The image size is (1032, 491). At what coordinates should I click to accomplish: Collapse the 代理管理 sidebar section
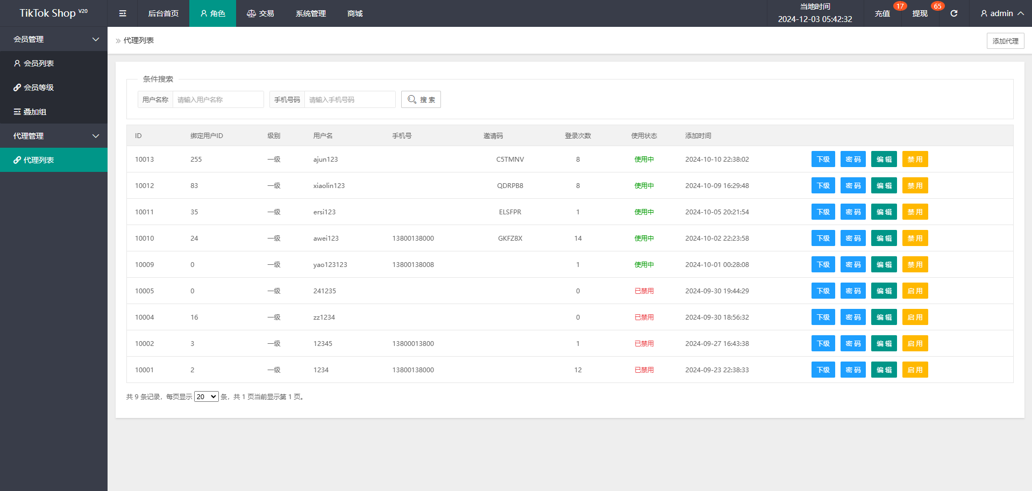coord(54,136)
